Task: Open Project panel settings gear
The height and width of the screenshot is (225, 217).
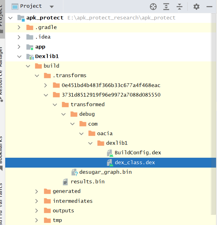Action: [196, 6]
